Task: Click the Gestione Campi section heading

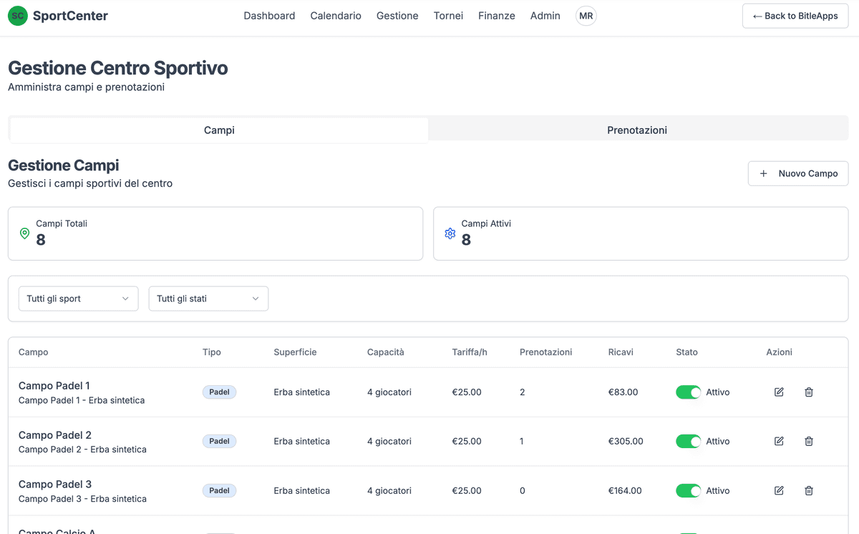Action: [64, 165]
